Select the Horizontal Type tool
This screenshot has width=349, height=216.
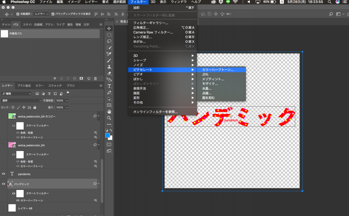pyautogui.click(x=109, y=86)
